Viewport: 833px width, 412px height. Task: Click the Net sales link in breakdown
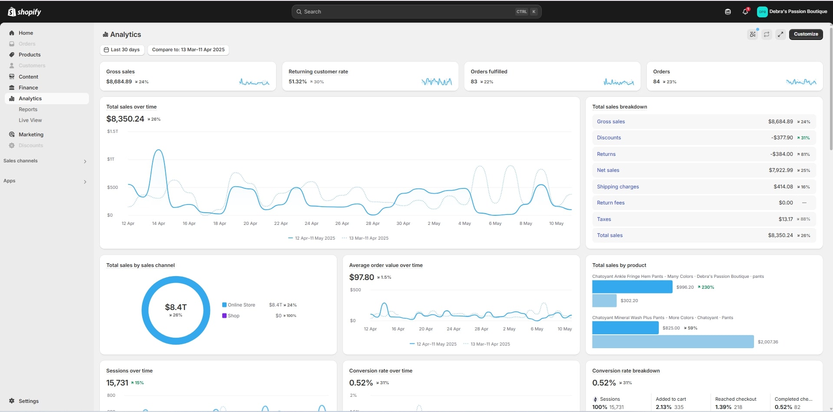(608, 170)
